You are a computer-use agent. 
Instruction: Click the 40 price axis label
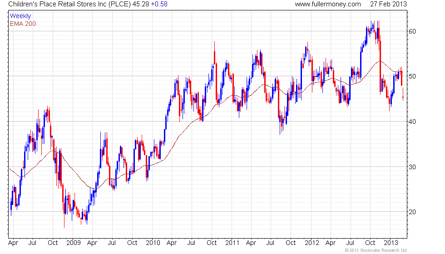point(412,122)
